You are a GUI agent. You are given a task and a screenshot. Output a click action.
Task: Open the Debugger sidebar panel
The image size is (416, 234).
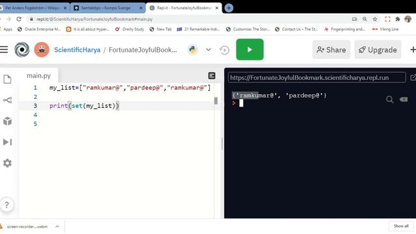[x=7, y=142]
